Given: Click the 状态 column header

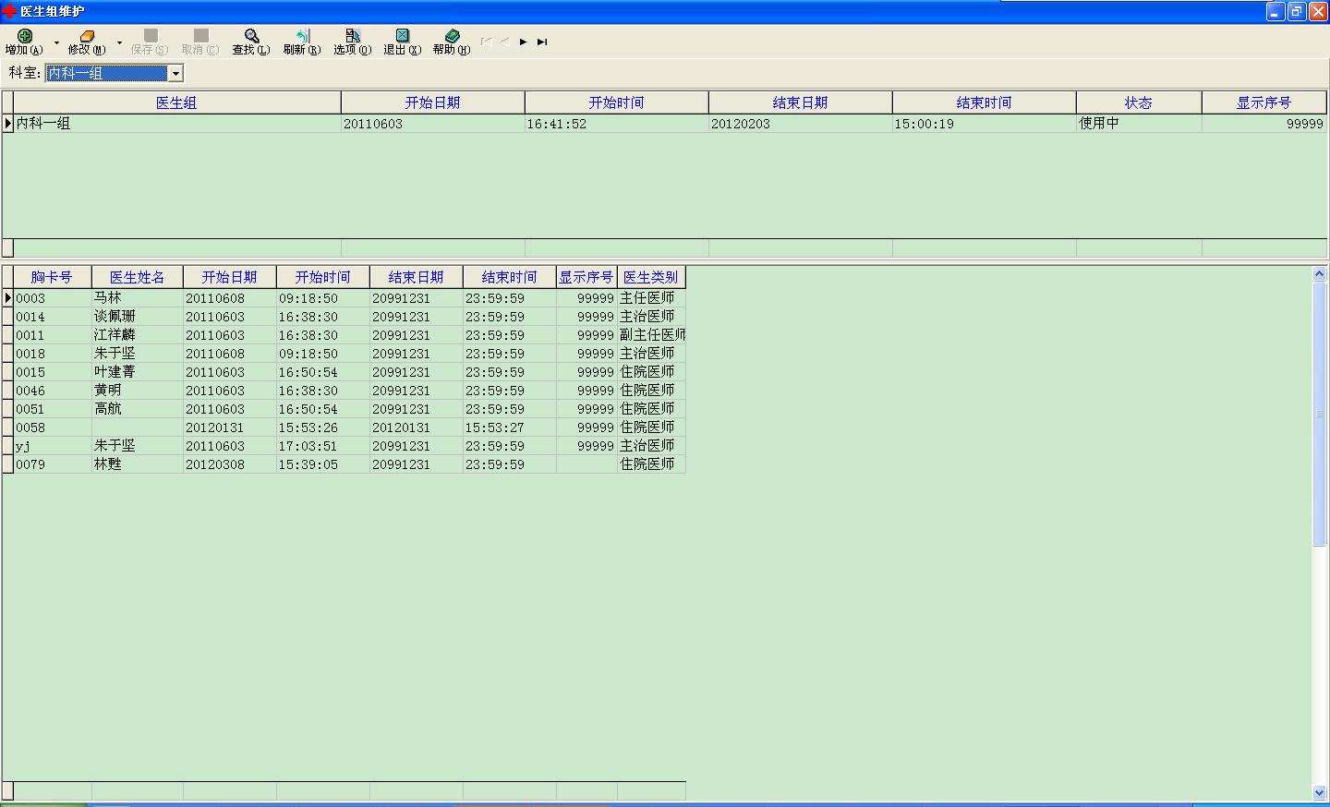Looking at the screenshot, I should click(1139, 102).
